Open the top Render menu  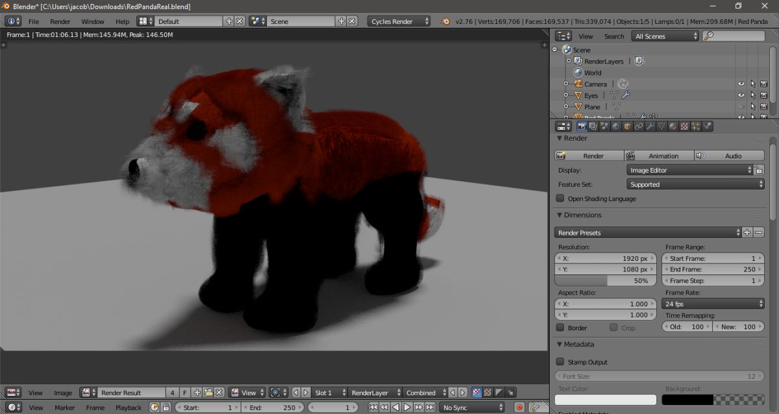pos(60,21)
